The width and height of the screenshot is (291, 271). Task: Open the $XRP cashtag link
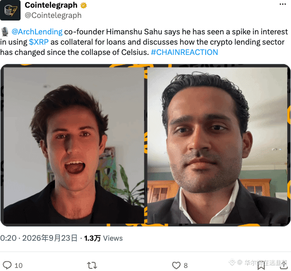[39, 42]
